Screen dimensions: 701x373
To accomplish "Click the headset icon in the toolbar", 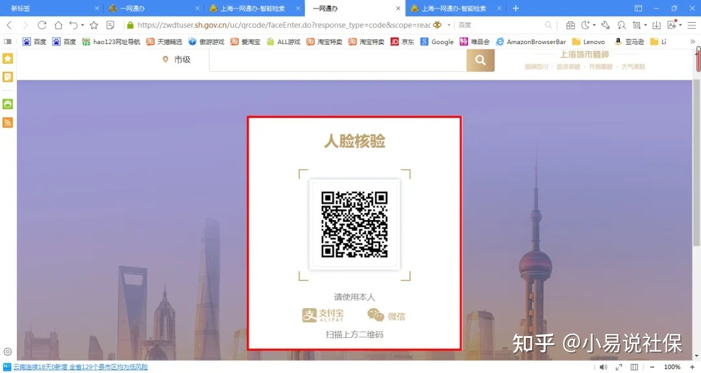I will coord(621,25).
